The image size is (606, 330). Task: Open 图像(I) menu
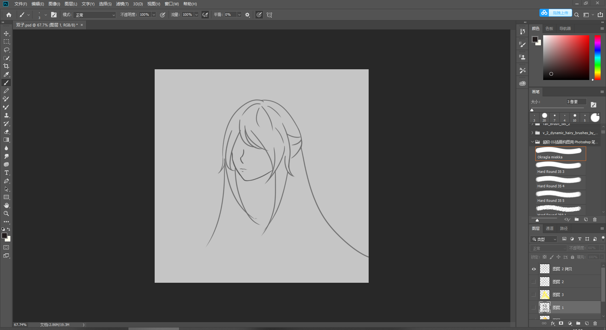point(54,4)
